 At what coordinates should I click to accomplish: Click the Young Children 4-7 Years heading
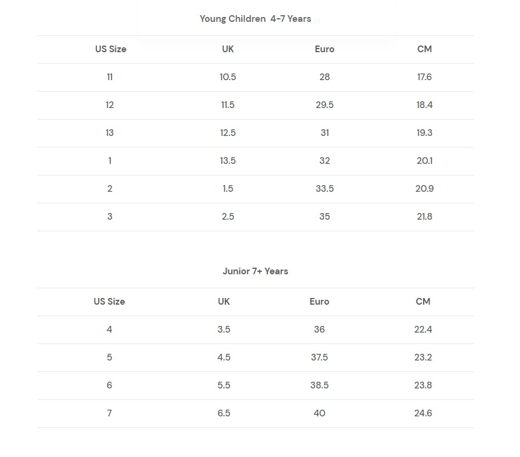click(x=255, y=19)
